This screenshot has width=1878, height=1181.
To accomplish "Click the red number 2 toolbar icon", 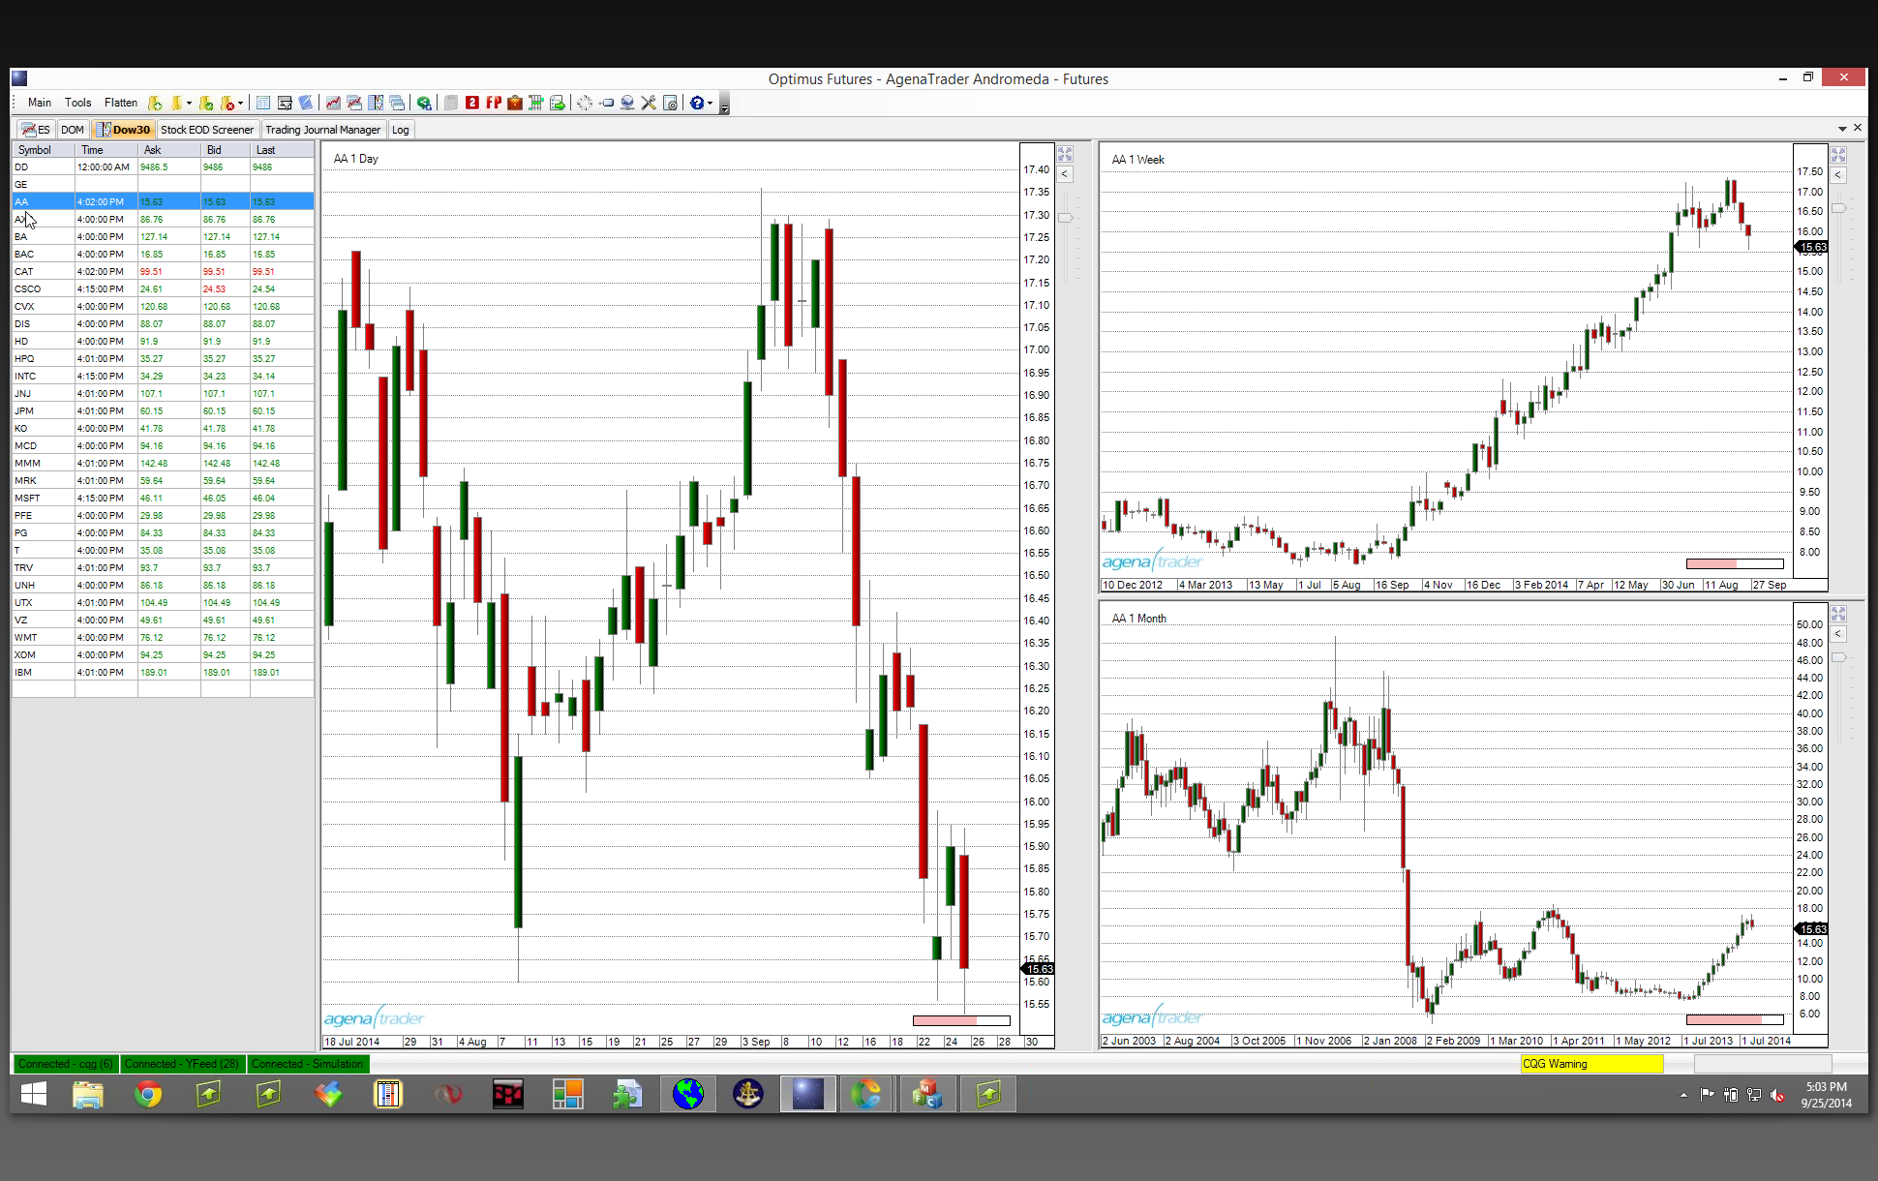I will 472,103.
